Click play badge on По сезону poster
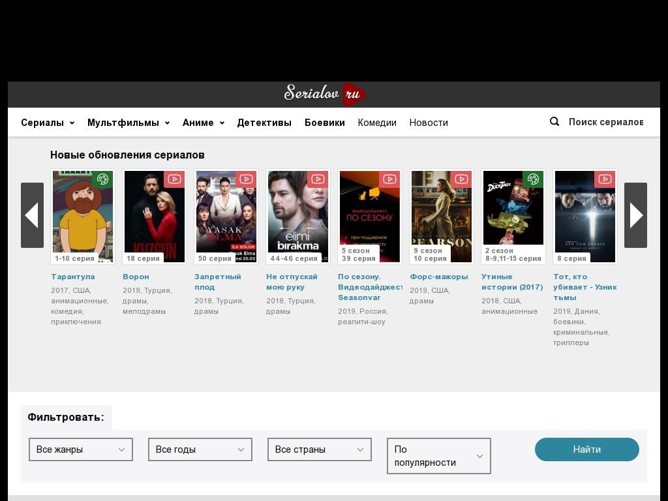Image resolution: width=668 pixels, height=501 pixels. (390, 179)
